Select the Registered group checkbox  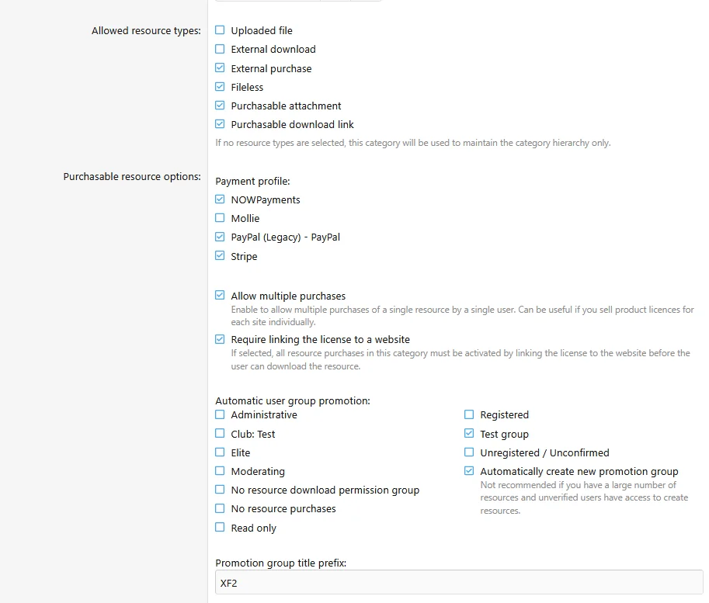(x=469, y=414)
